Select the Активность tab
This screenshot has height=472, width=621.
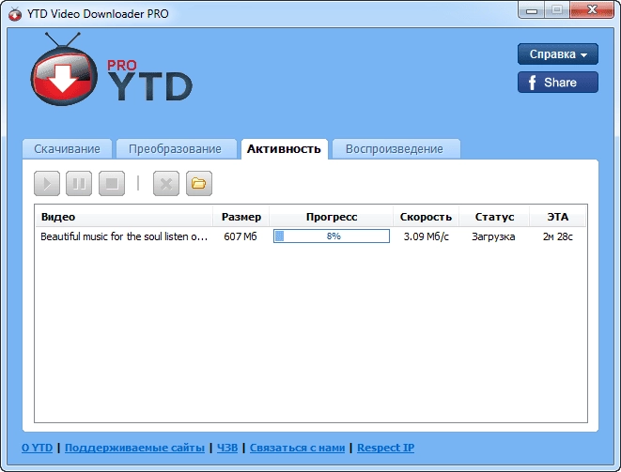tap(284, 149)
